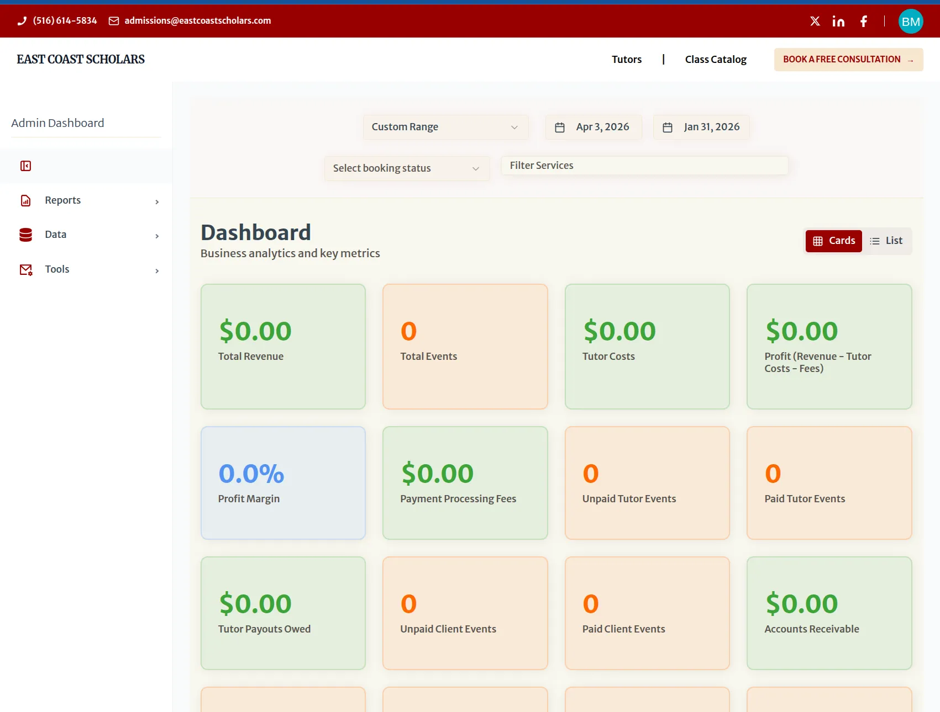940x712 pixels.
Task: Open the Tutors nav menu item
Action: coord(626,59)
